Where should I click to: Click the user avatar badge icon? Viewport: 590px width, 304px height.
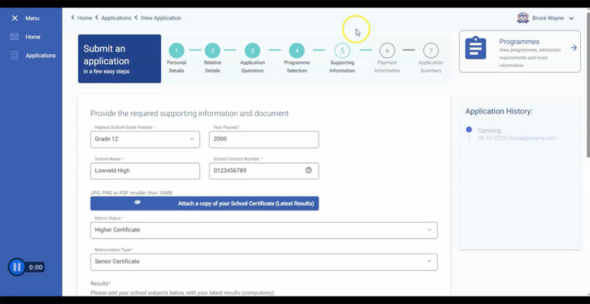pyautogui.click(x=523, y=18)
